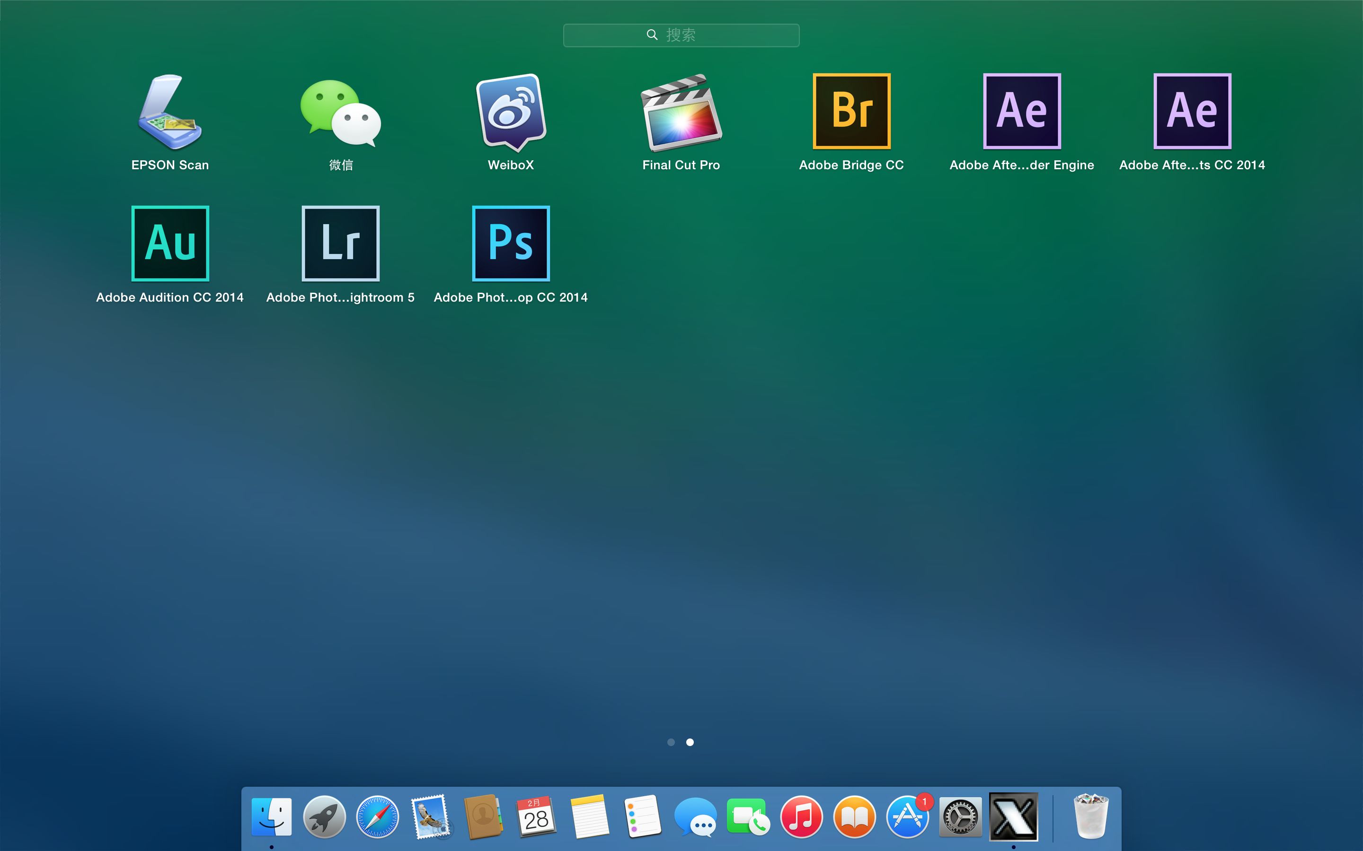Select the second Launchpad page dot
The width and height of the screenshot is (1363, 851).
[690, 742]
